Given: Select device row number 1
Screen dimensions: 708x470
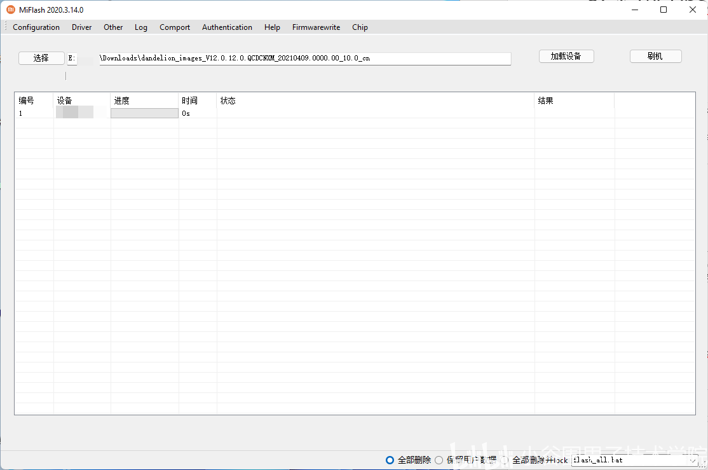Looking at the screenshot, I should click(x=355, y=113).
